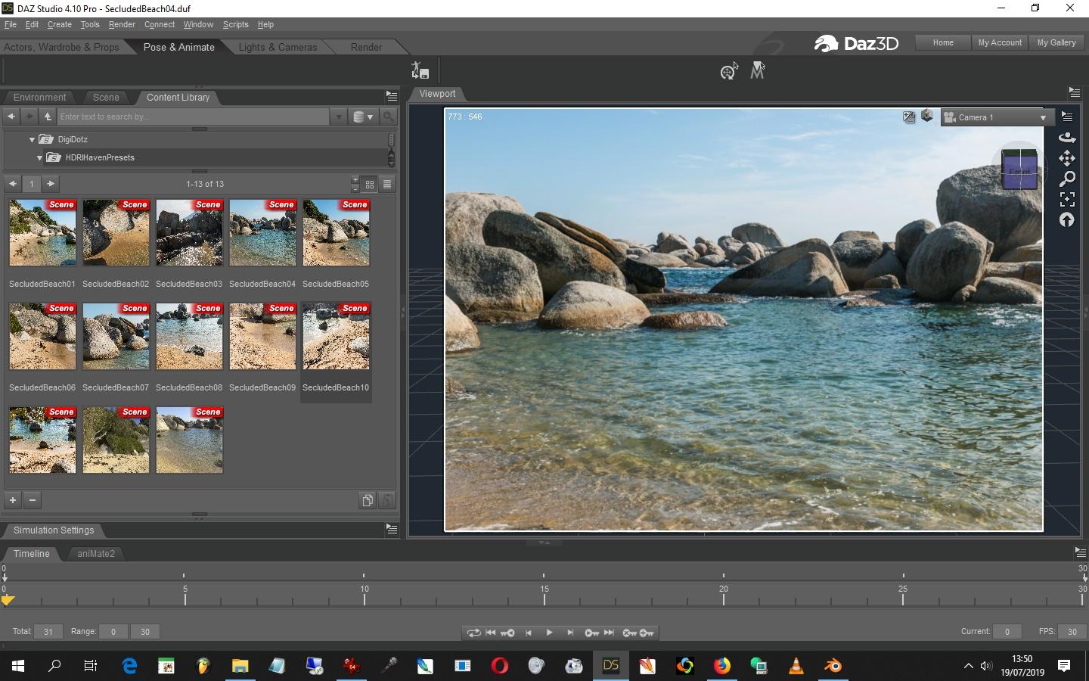Click the reset camera arrow icon
This screenshot has height=681, width=1089.
[x=1066, y=220]
